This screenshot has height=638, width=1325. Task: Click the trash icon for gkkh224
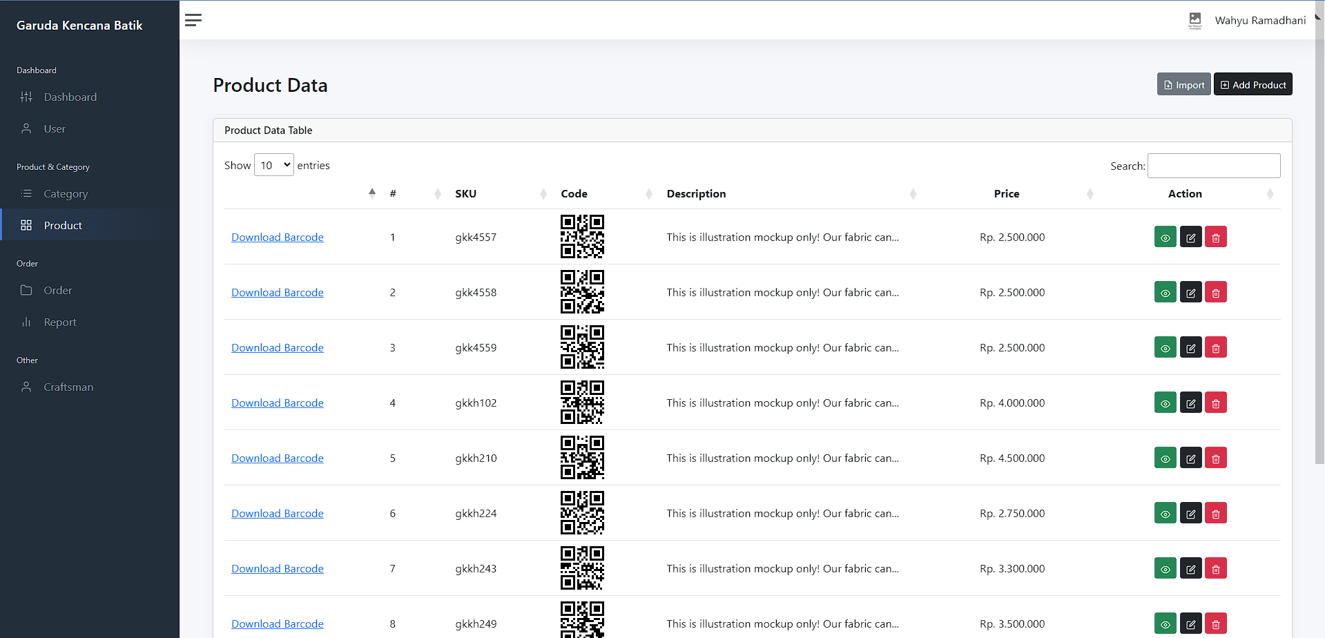[1215, 514]
